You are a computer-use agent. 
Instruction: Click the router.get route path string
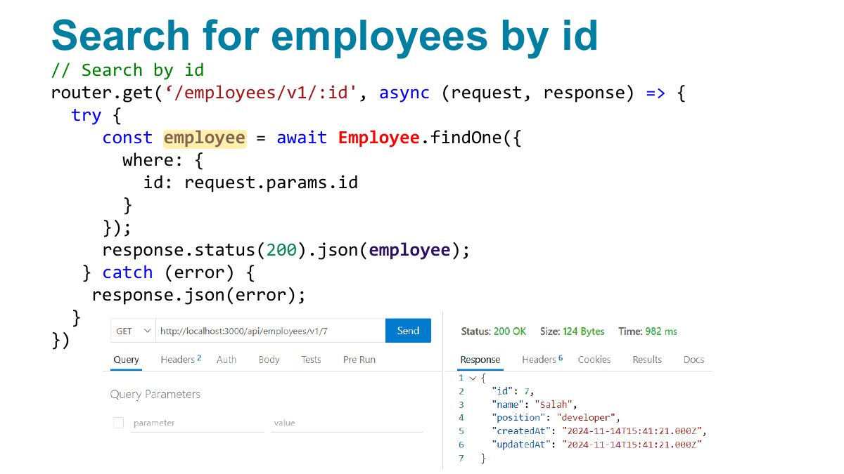pyautogui.click(x=260, y=93)
